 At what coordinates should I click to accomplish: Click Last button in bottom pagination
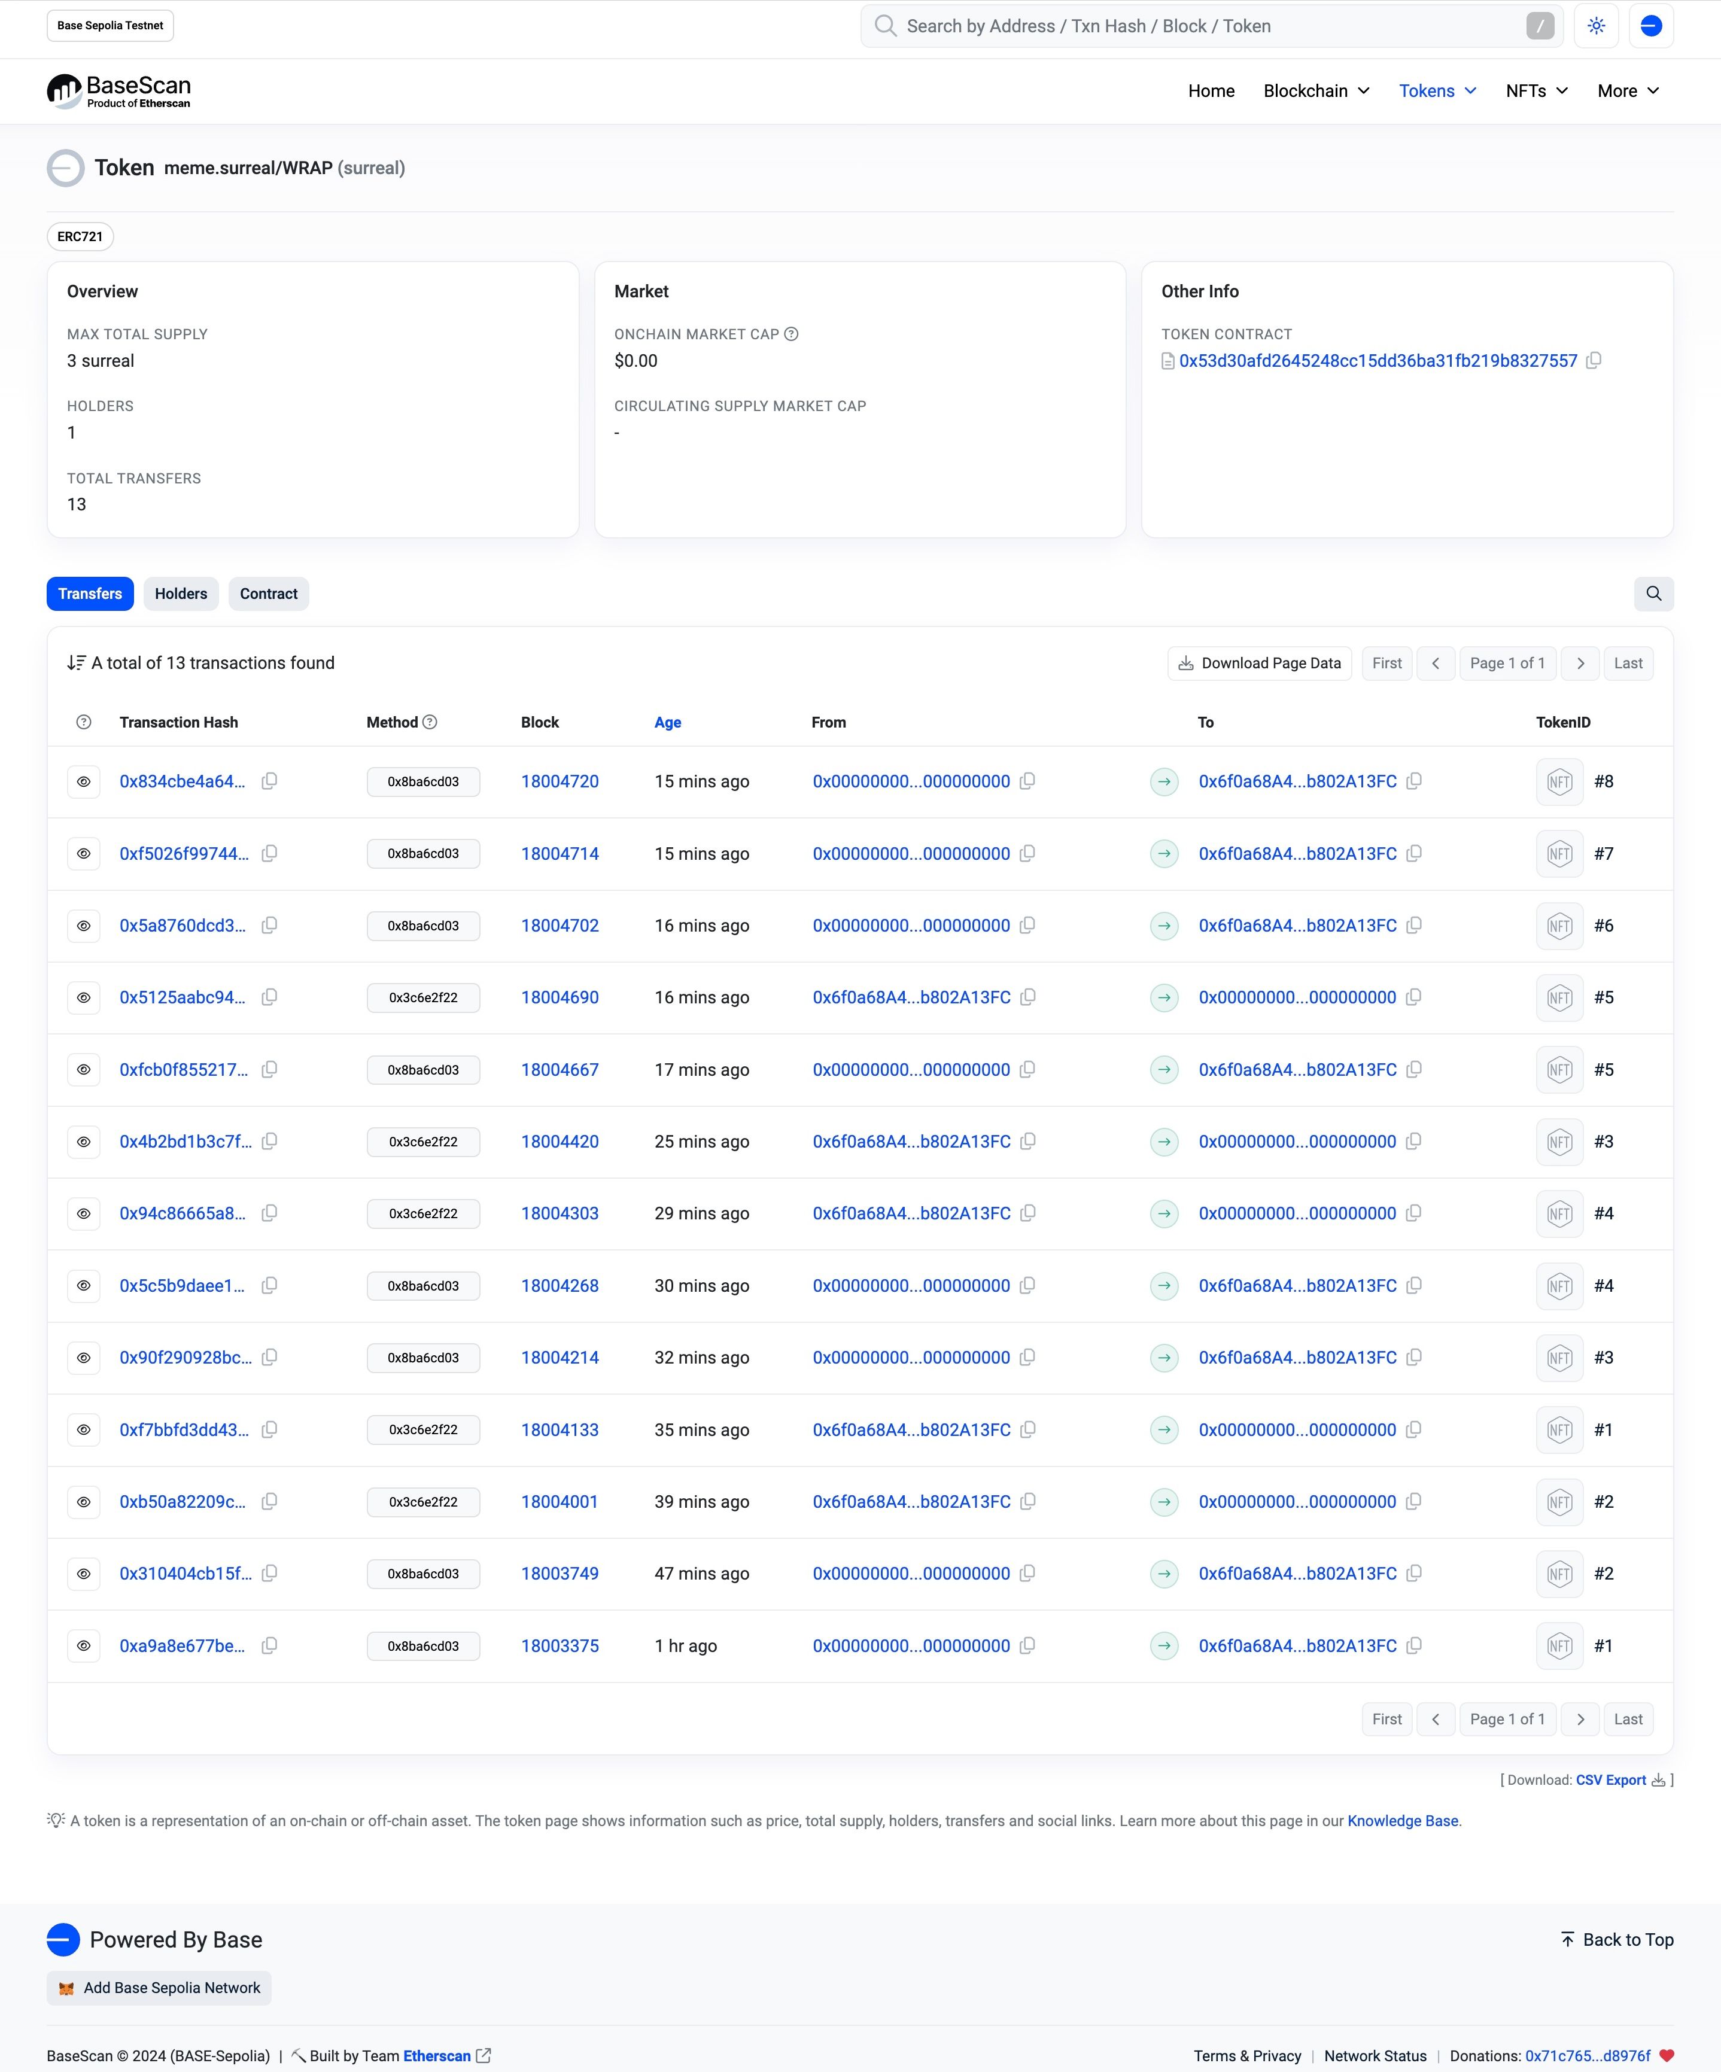pos(1628,1719)
